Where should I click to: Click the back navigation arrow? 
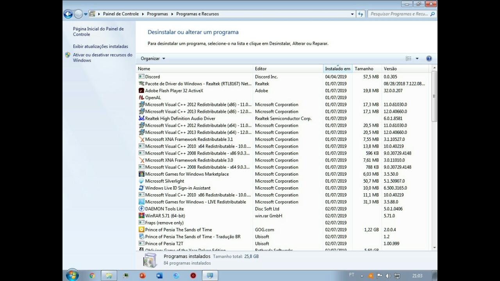click(x=68, y=14)
